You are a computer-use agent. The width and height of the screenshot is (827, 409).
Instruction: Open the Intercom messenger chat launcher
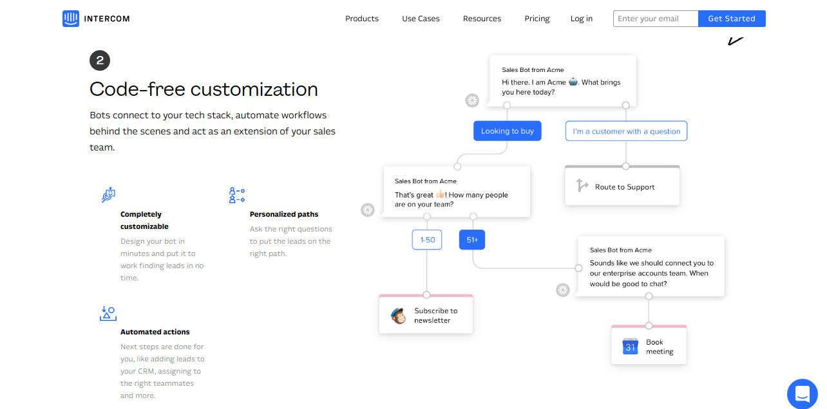(802, 394)
